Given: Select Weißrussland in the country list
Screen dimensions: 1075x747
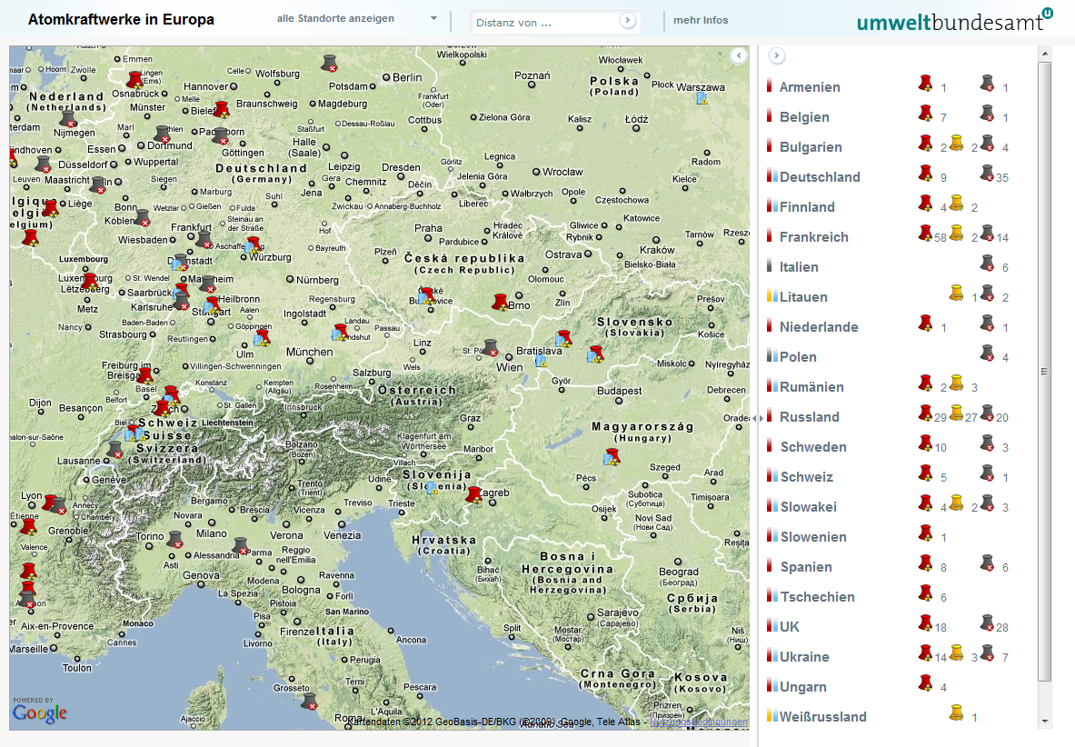Looking at the screenshot, I should coord(822,718).
